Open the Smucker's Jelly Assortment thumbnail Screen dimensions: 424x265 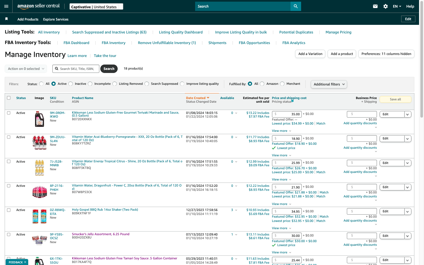point(39,240)
